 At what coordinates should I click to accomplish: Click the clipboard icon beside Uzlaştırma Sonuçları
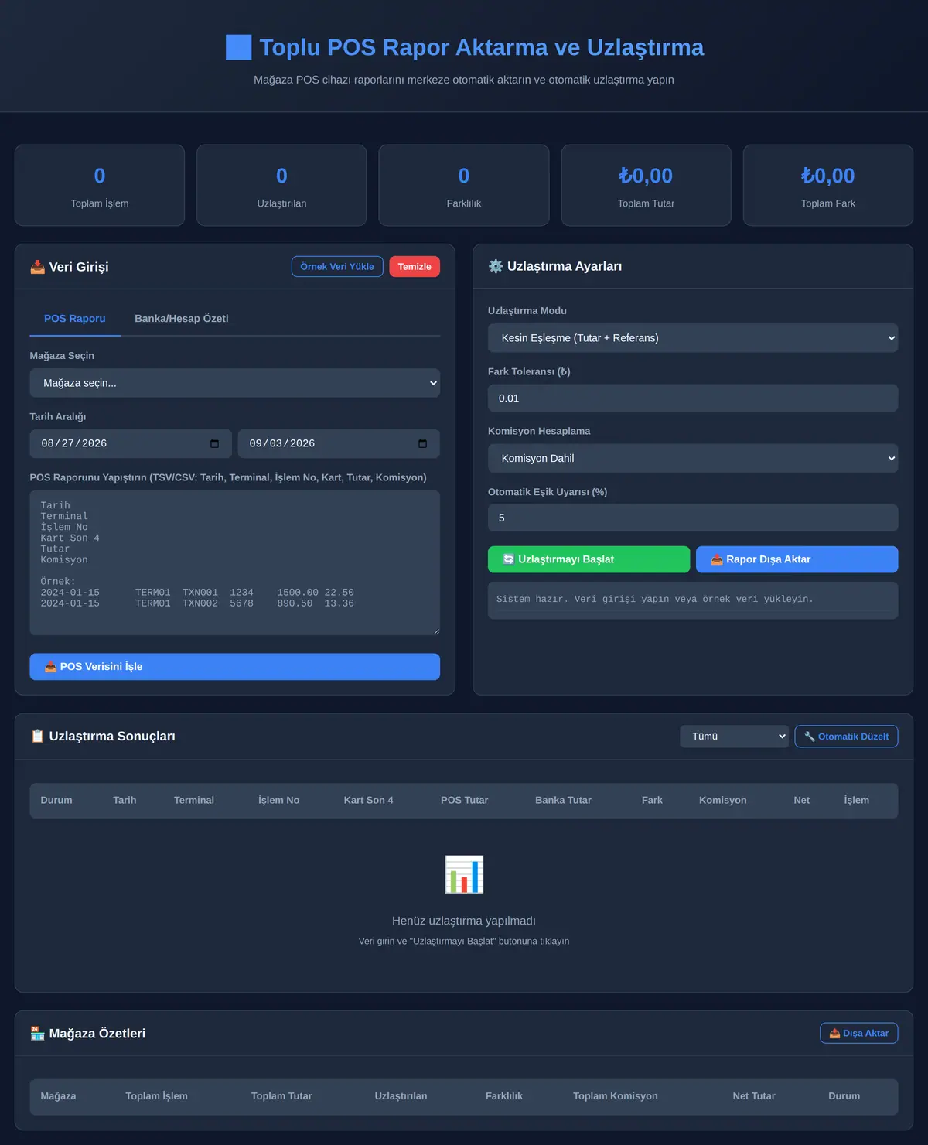point(37,736)
